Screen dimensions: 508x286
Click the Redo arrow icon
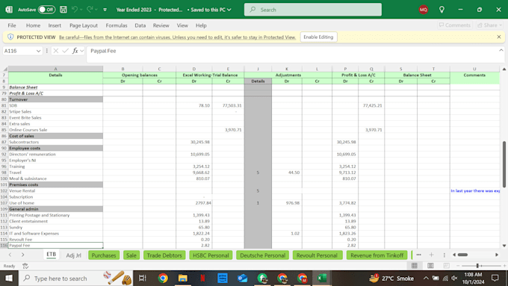(90, 10)
